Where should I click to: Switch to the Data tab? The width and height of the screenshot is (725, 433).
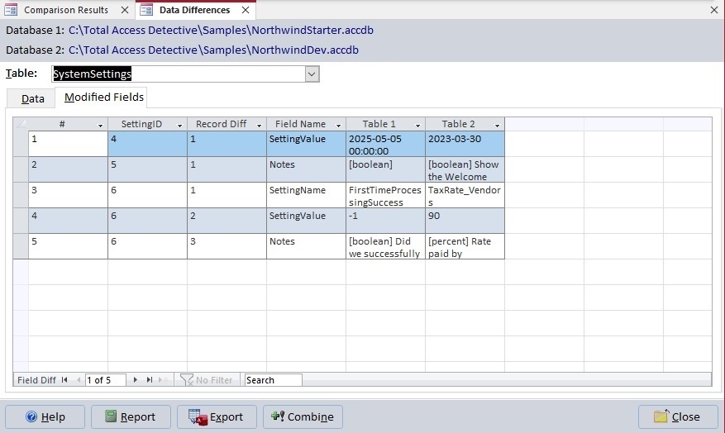coord(33,98)
